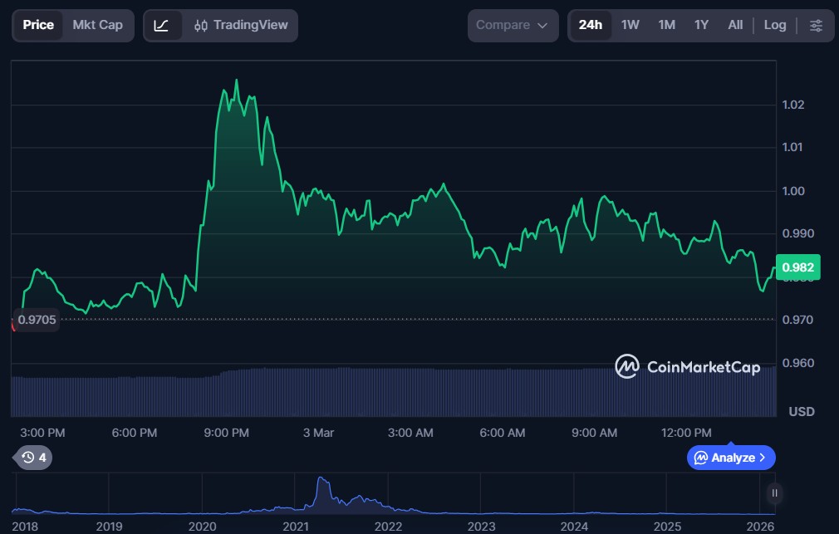The image size is (839, 534).
Task: Show the 1M time range
Action: pyautogui.click(x=666, y=25)
